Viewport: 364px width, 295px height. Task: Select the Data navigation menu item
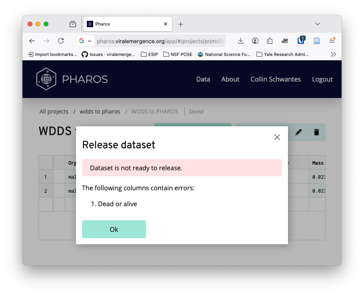[x=203, y=79]
